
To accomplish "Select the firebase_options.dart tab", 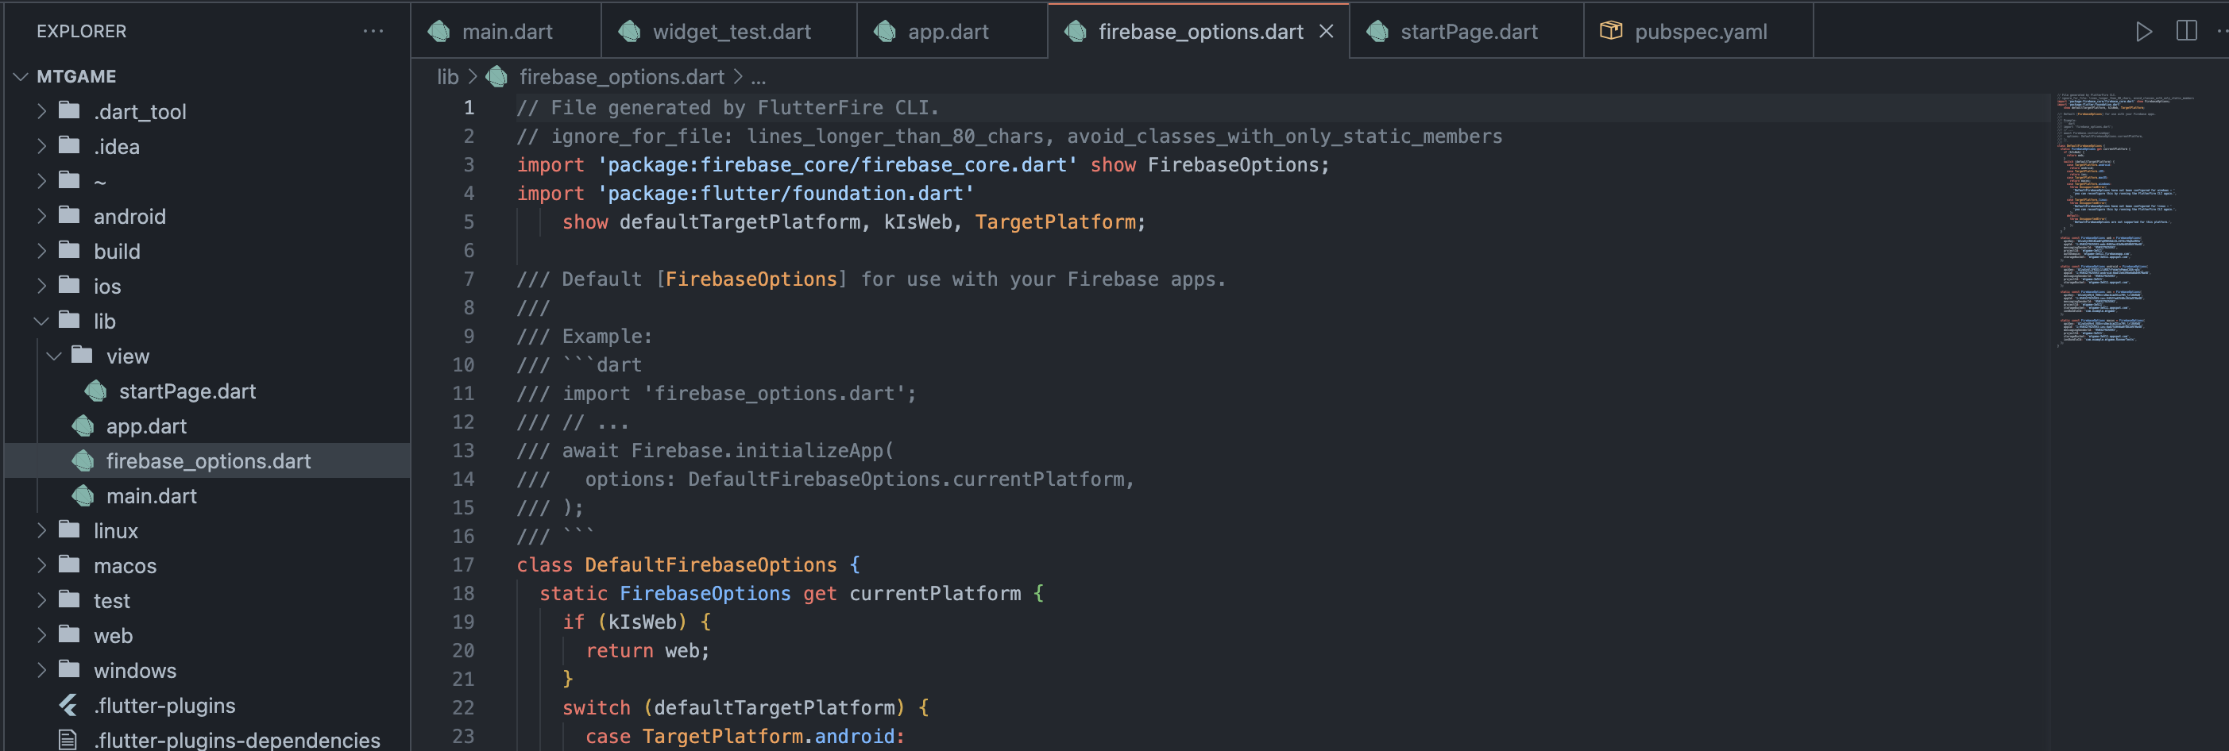I will point(1199,31).
